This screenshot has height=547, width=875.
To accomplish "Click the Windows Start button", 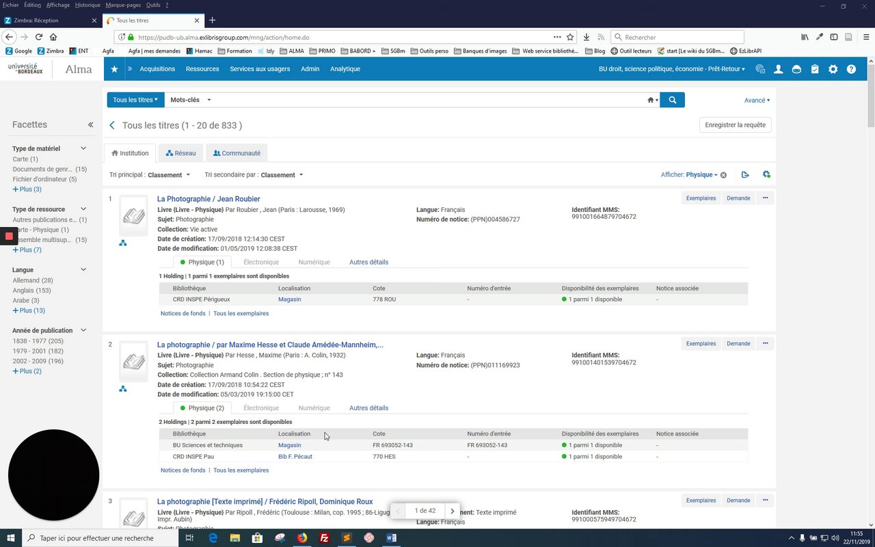I will [11, 538].
